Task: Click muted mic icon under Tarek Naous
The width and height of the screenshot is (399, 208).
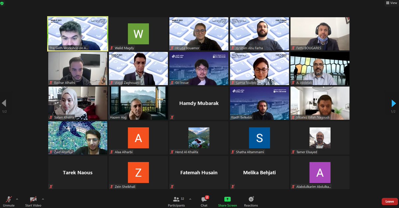Action: (51, 187)
